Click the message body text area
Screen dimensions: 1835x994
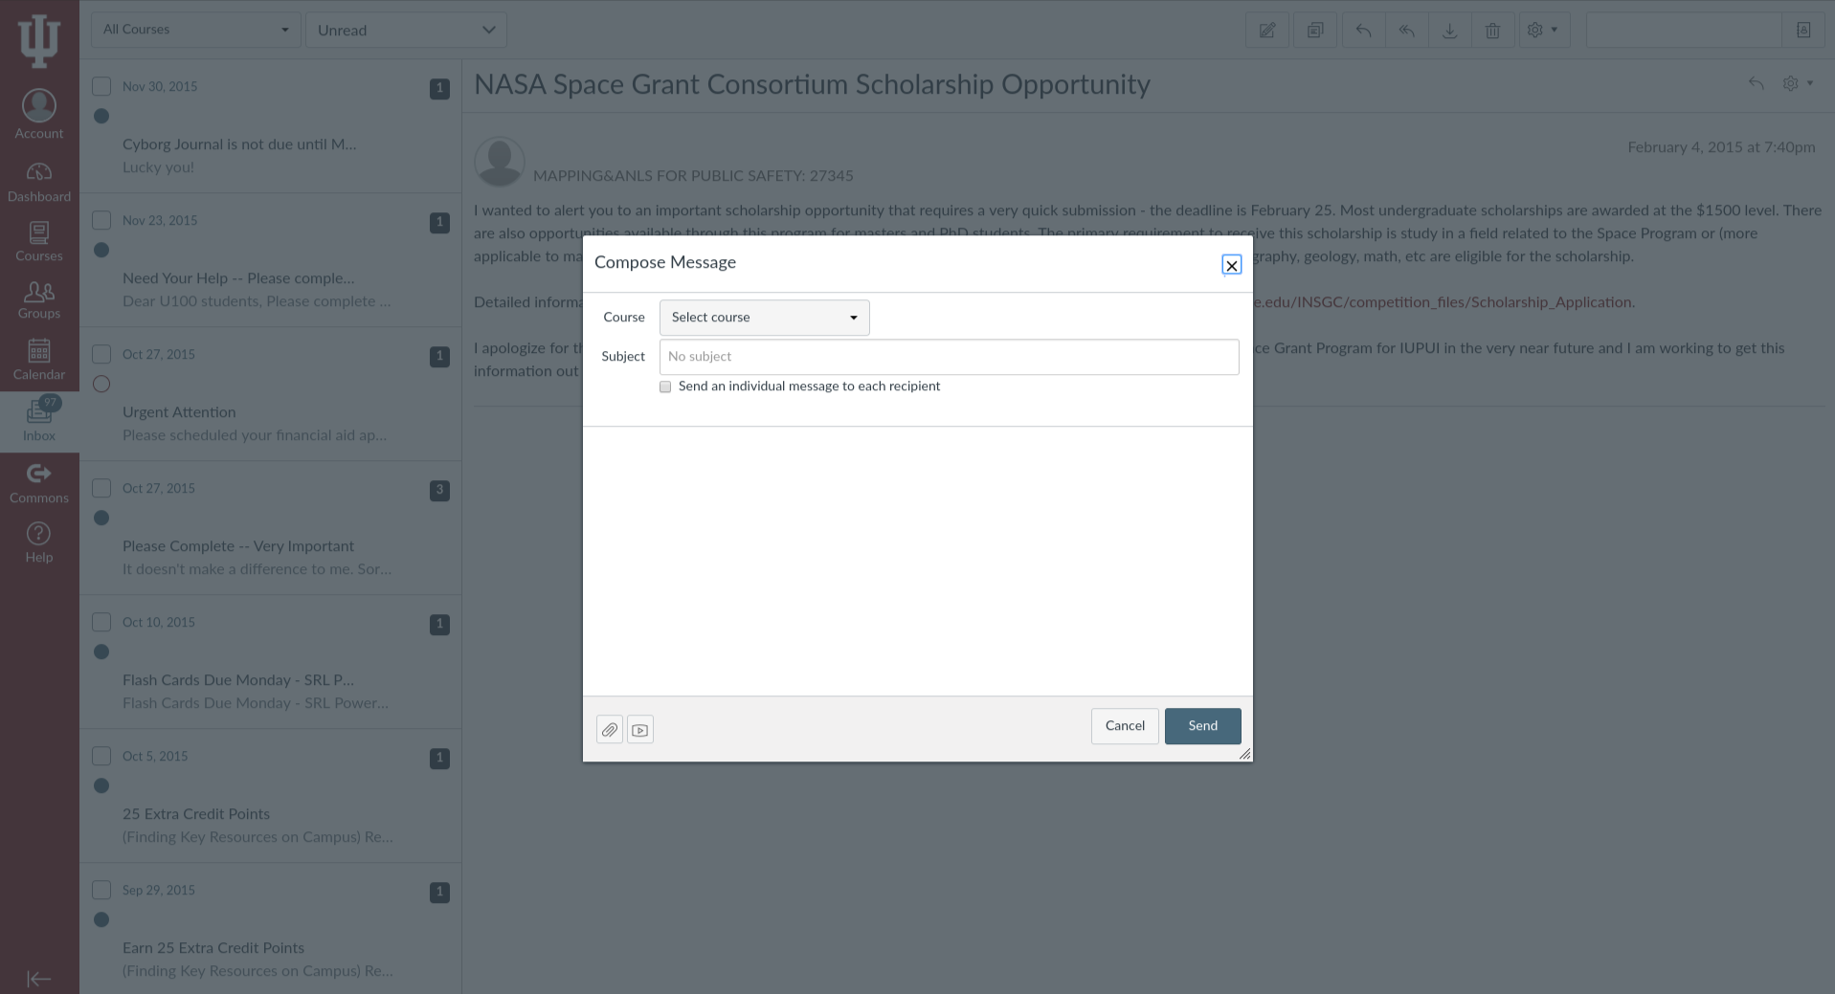tap(917, 562)
